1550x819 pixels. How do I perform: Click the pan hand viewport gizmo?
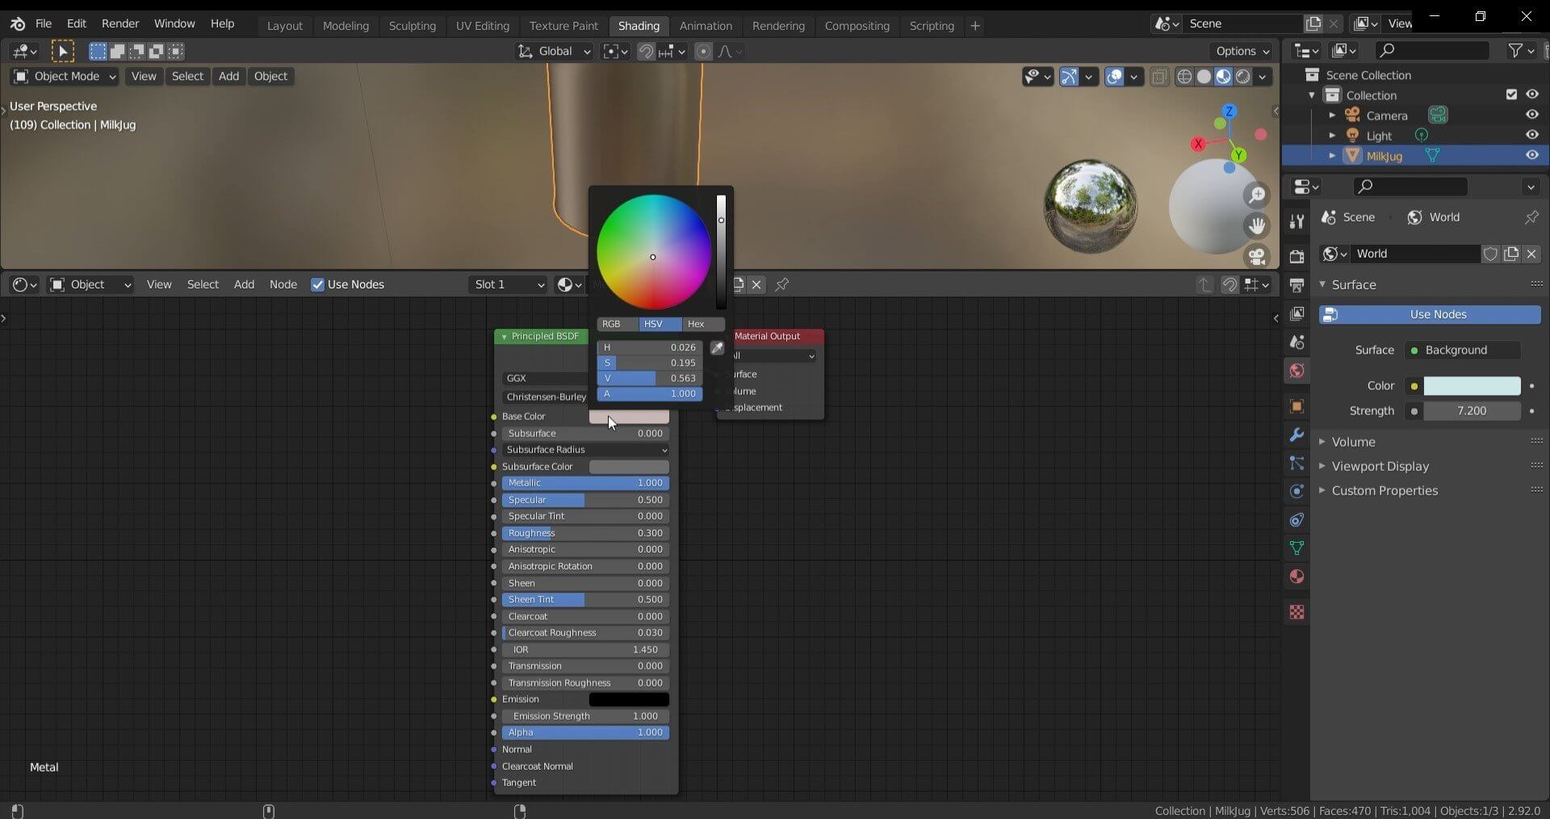coord(1256,225)
